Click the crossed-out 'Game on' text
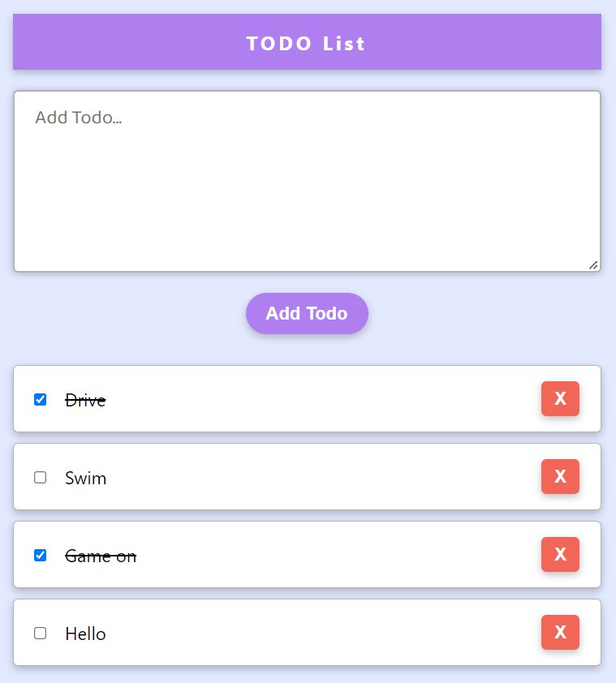The width and height of the screenshot is (616, 683). click(x=101, y=556)
